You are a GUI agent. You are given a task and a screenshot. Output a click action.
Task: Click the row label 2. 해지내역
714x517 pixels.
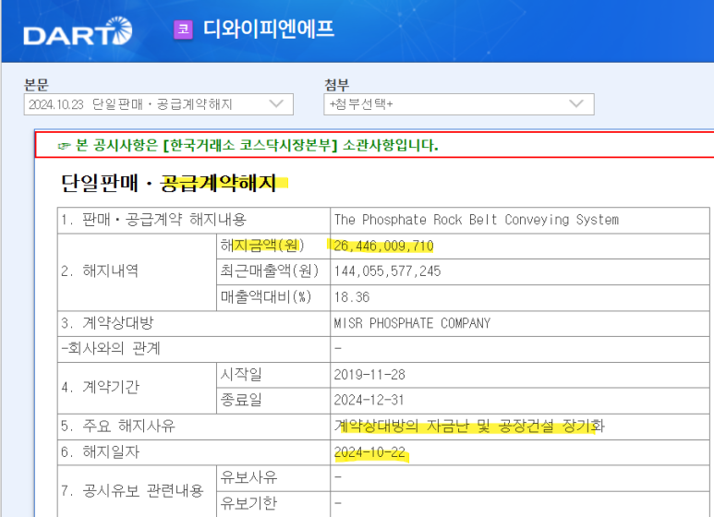point(99,271)
